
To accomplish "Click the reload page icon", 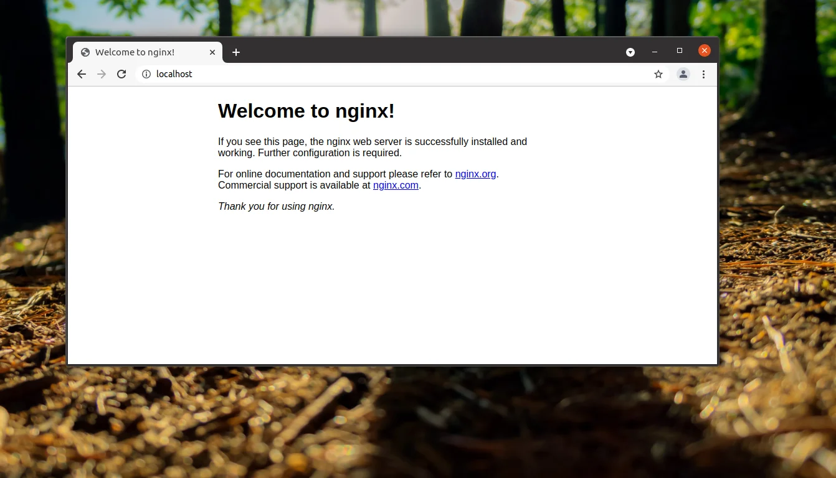I will tap(121, 73).
